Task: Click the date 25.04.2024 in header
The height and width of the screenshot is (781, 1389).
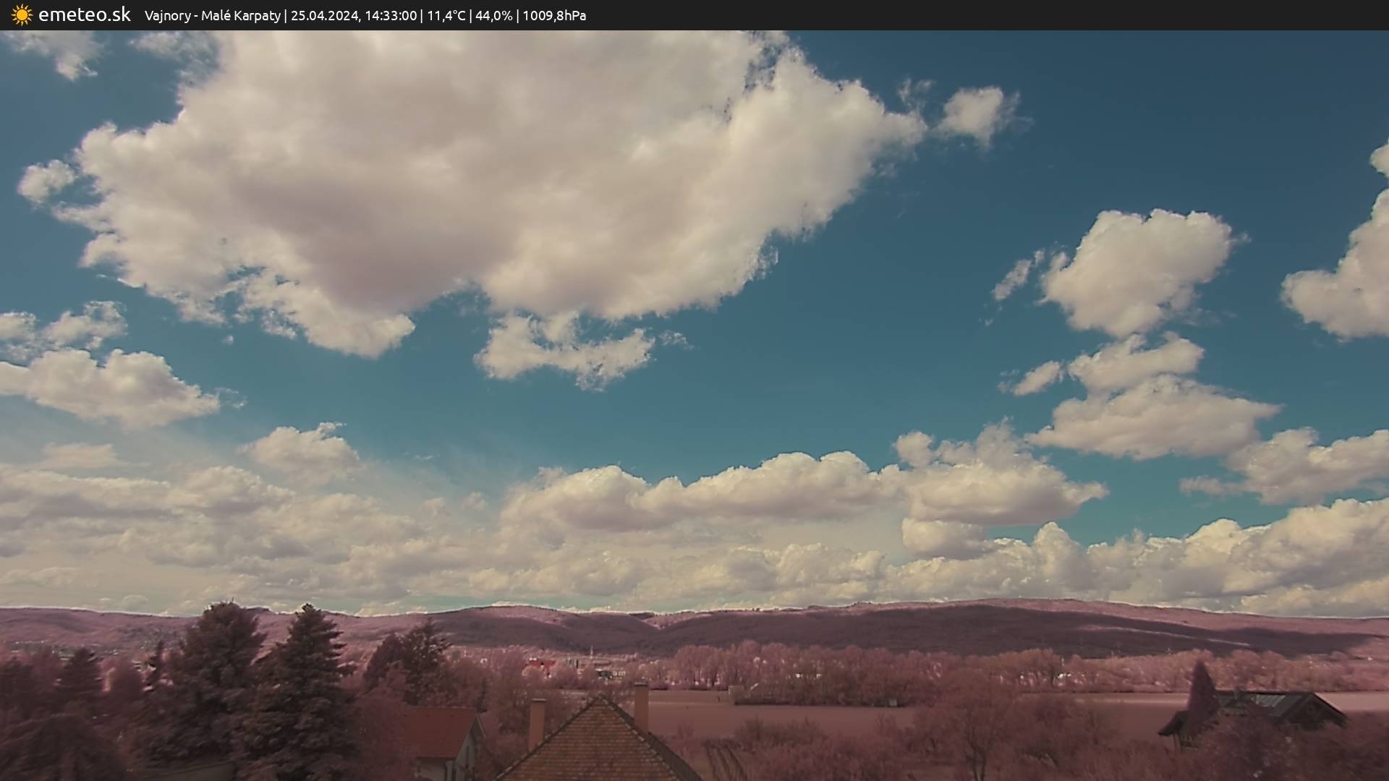Action: coord(324,16)
